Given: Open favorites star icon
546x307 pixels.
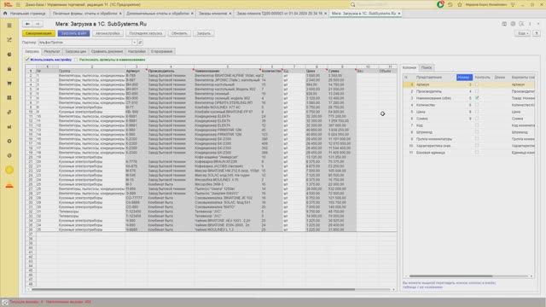Looking at the screenshot, I should [460, 4].
